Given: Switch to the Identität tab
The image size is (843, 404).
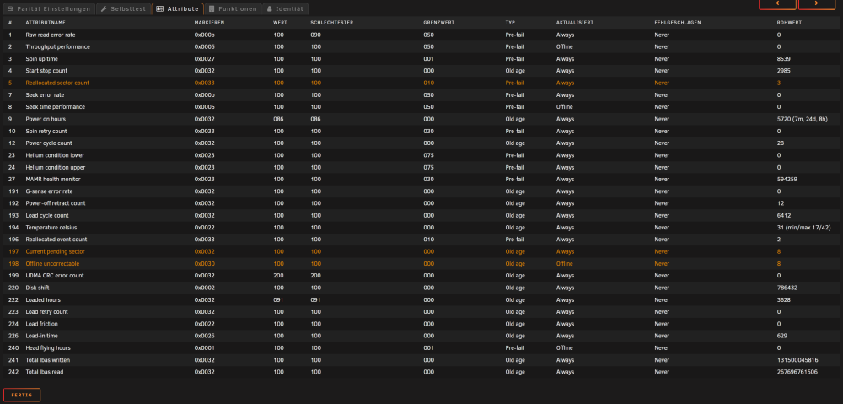Looking at the screenshot, I should tap(286, 8).
